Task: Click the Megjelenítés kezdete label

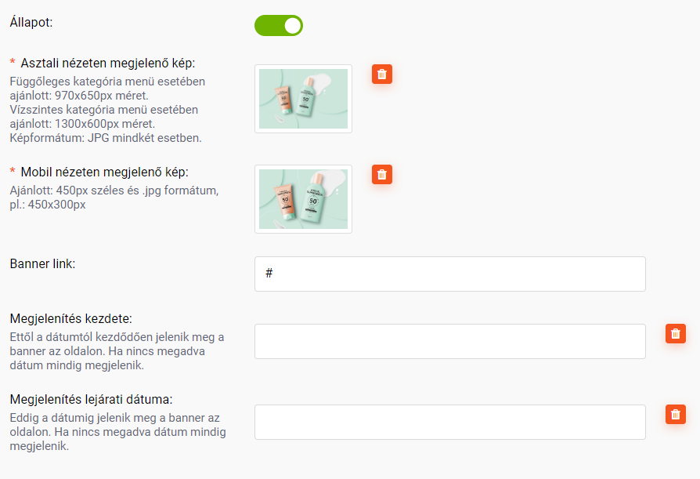Action: pos(71,318)
